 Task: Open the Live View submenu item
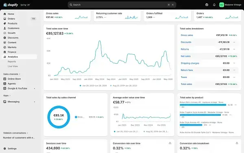pyautogui.click(x=13, y=67)
